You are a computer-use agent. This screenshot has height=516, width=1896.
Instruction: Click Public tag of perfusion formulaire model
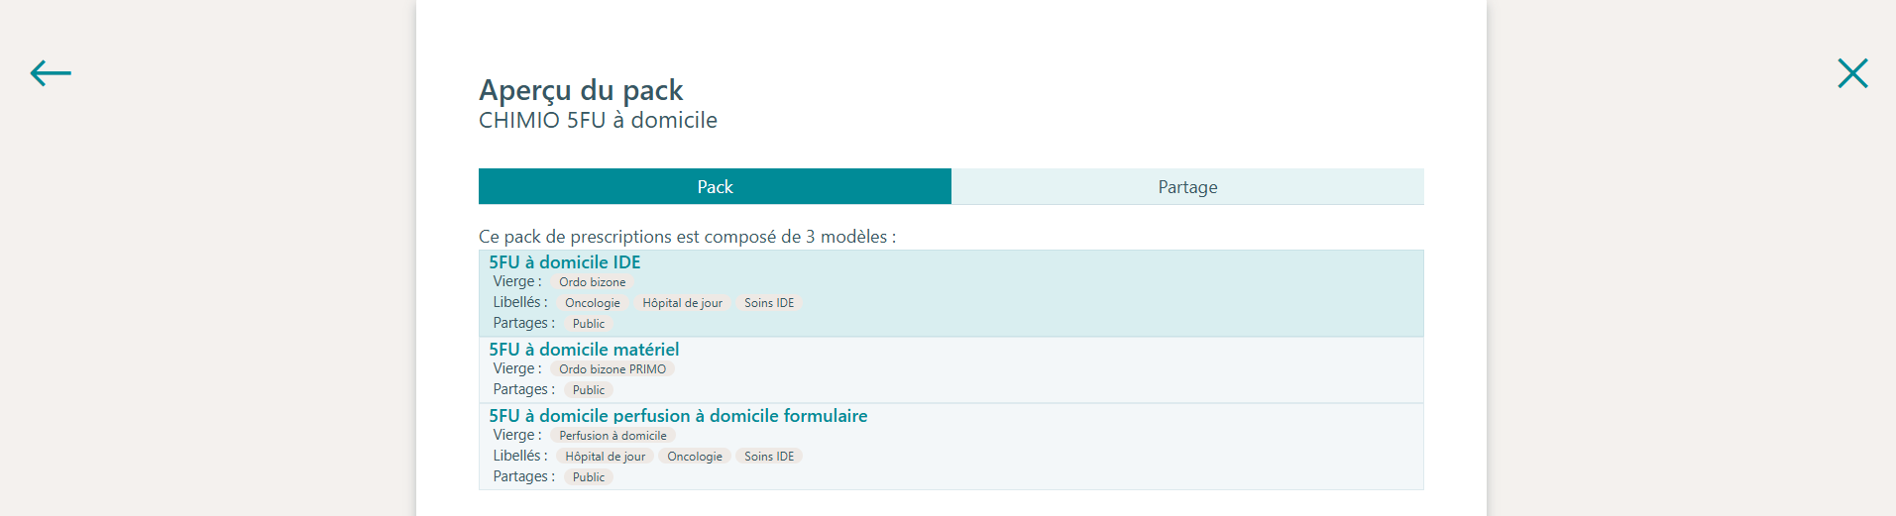(589, 477)
